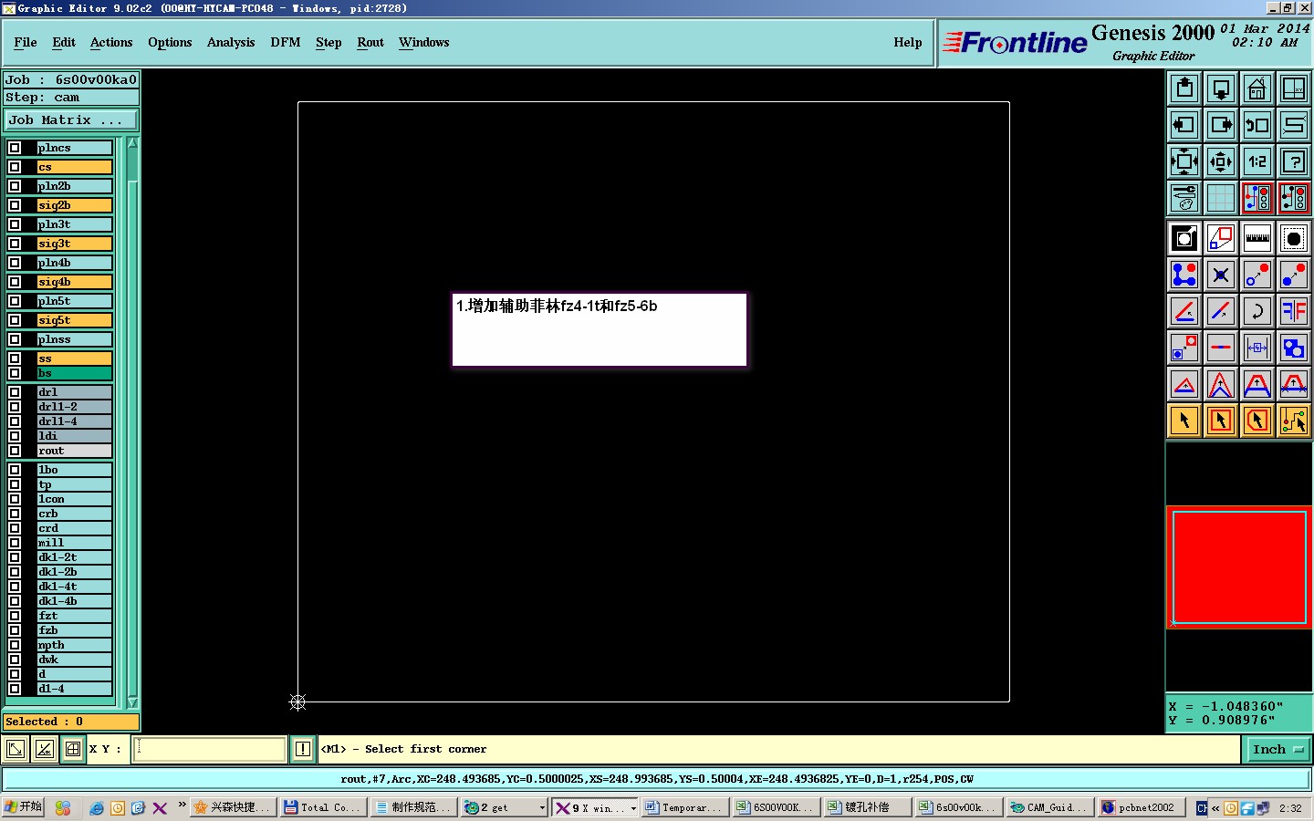This screenshot has height=821, width=1314.
Task: Click the layer list scrollbar down arrow
Action: (x=132, y=702)
